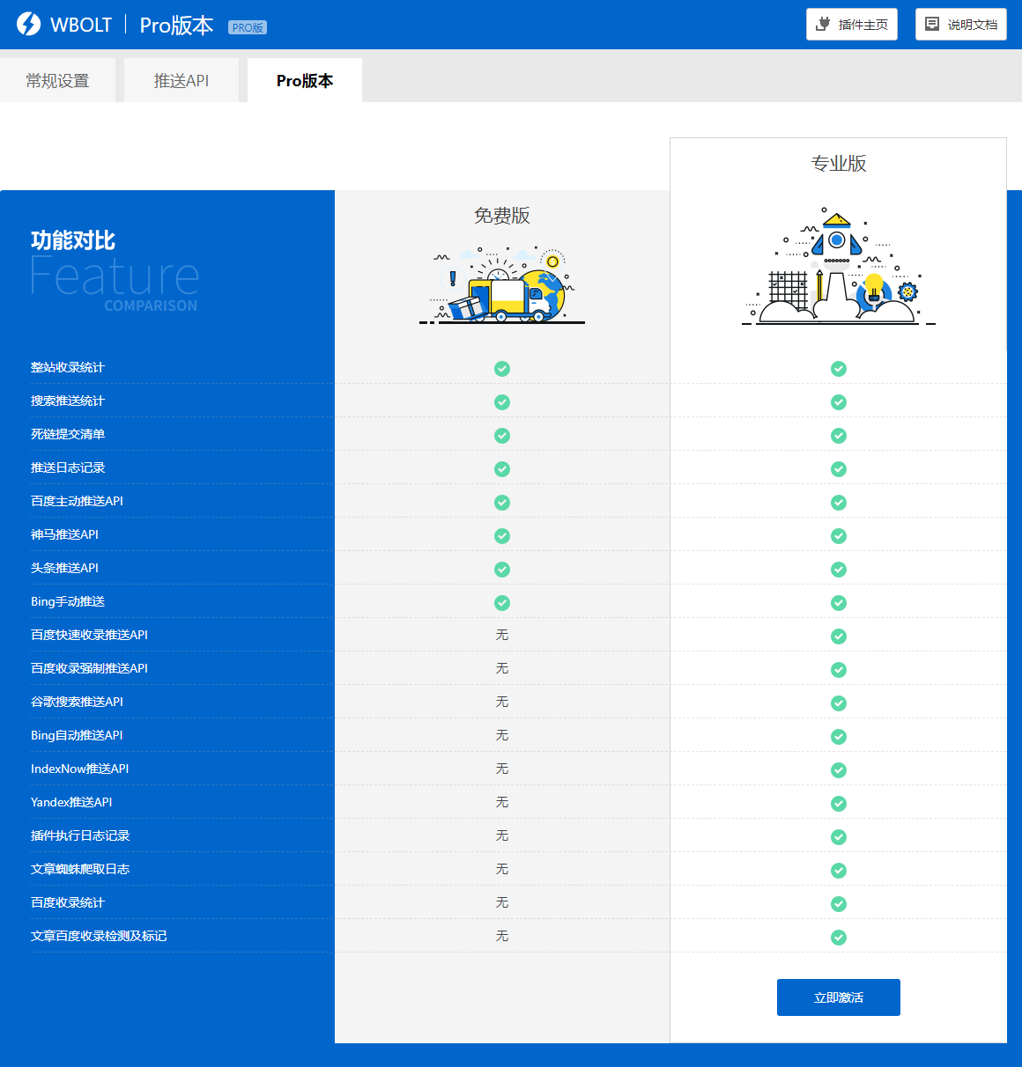The height and width of the screenshot is (1067, 1022).
Task: Click free version checkmark for 头条推送API
Action: tap(502, 570)
